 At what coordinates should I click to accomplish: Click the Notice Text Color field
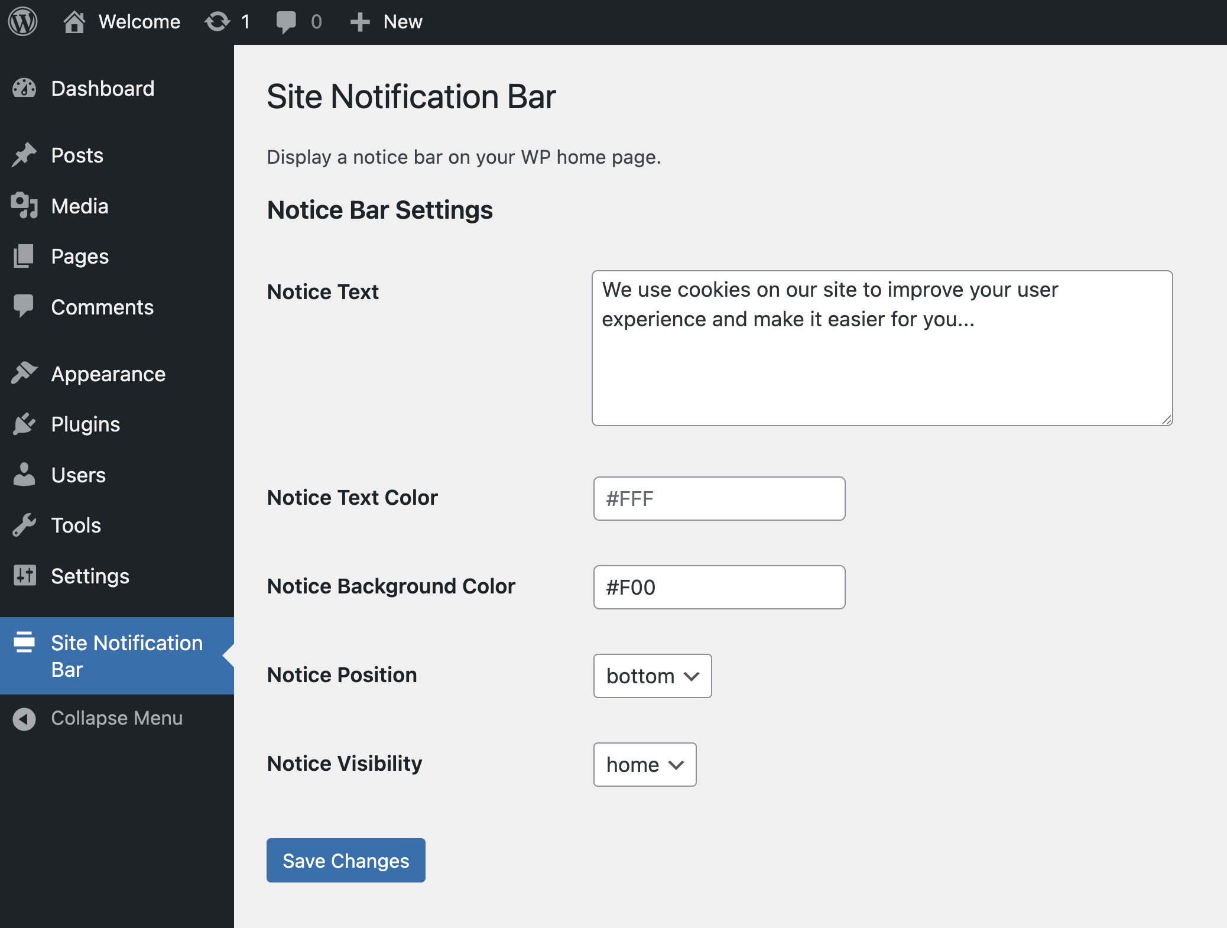pyautogui.click(x=719, y=498)
